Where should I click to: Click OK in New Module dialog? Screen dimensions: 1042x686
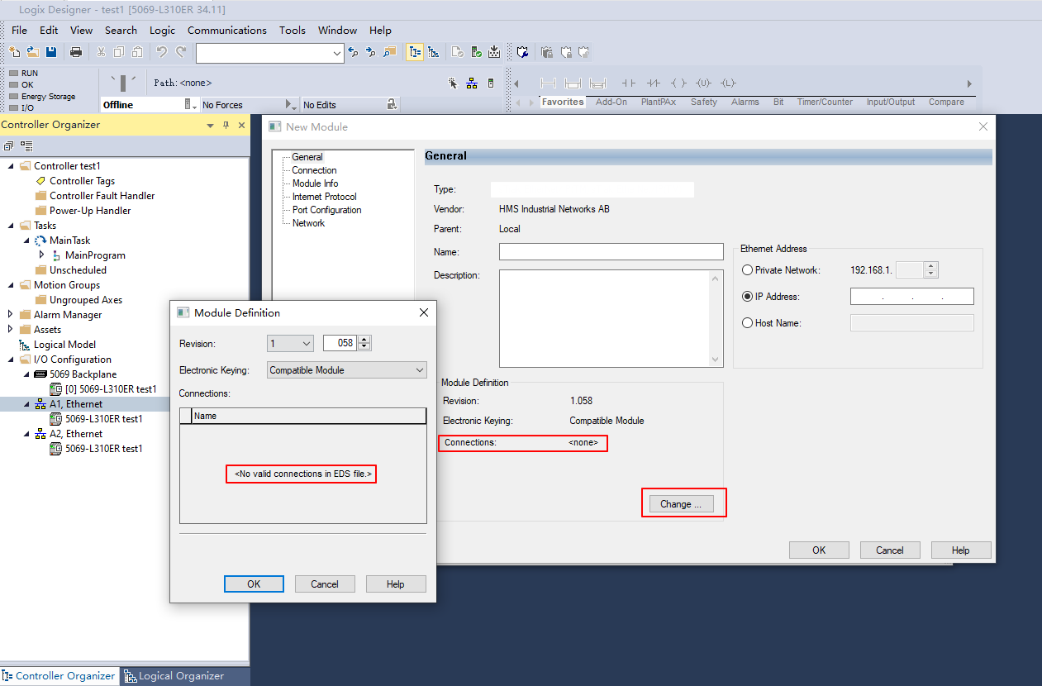(x=819, y=550)
